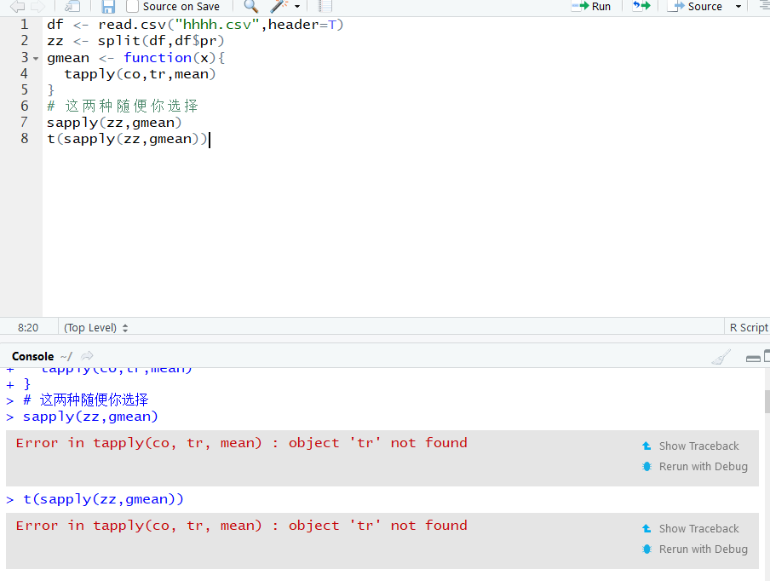The width and height of the screenshot is (770, 581).
Task: Click the Compile Report notebook icon
Action: [x=325, y=6]
